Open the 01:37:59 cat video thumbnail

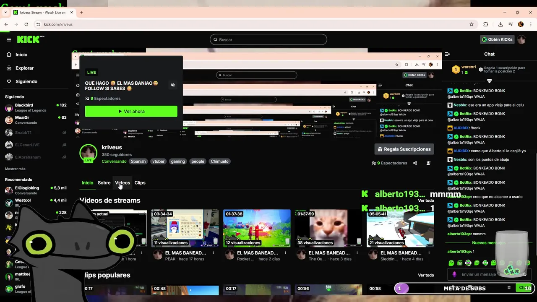point(328,228)
